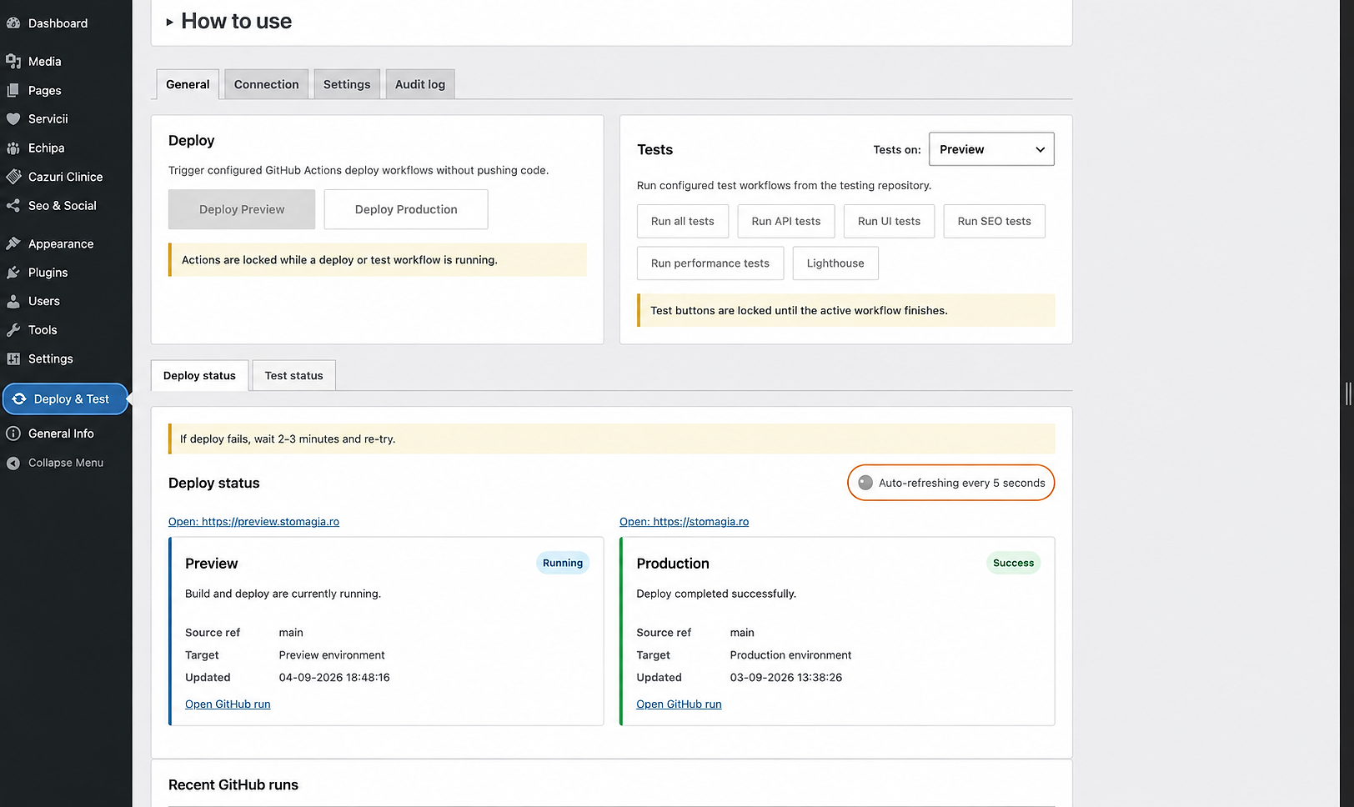Click the Deploy & Test sync icon
The height and width of the screenshot is (807, 1354).
(19, 399)
